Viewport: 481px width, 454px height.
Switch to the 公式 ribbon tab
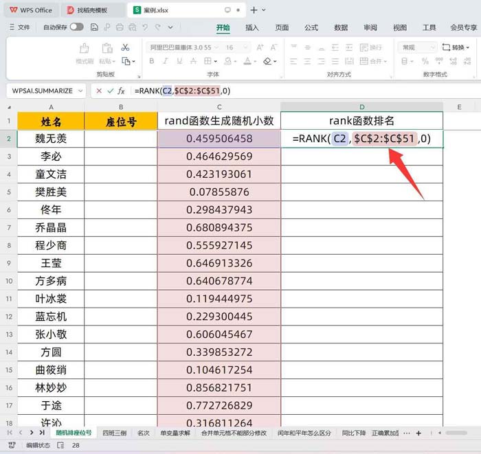pos(311,27)
